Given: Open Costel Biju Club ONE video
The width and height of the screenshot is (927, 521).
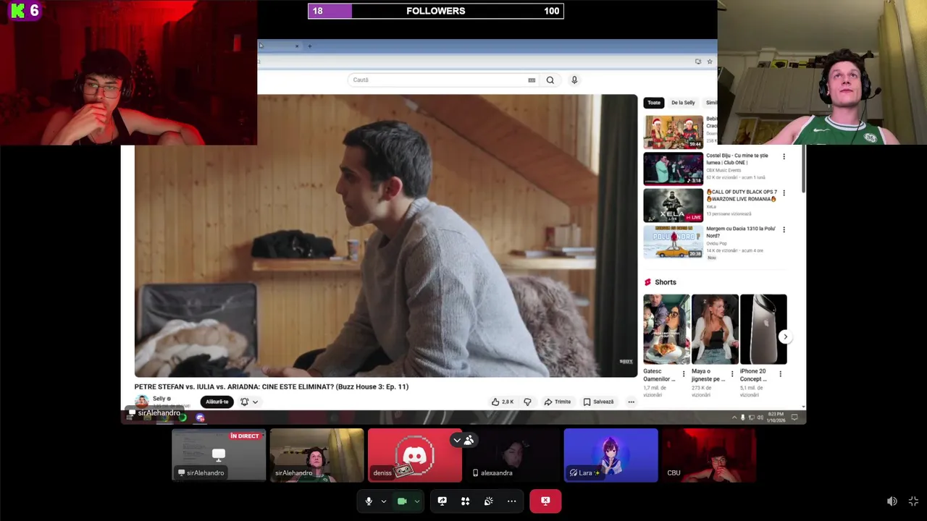Looking at the screenshot, I should [737, 159].
